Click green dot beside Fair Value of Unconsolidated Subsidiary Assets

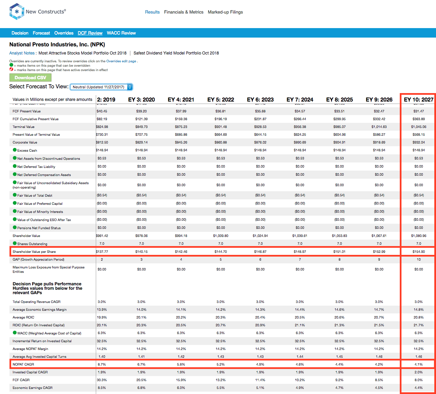tap(15, 182)
